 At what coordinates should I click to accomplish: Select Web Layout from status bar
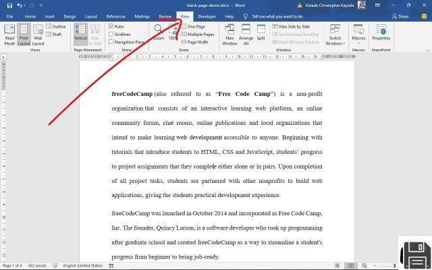(x=364, y=266)
